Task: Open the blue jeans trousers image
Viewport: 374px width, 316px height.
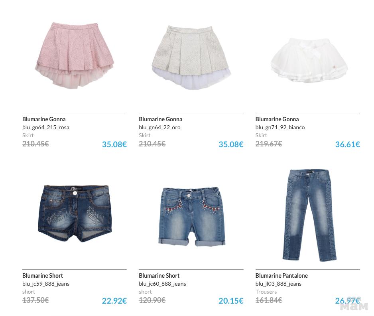Action: (309, 215)
